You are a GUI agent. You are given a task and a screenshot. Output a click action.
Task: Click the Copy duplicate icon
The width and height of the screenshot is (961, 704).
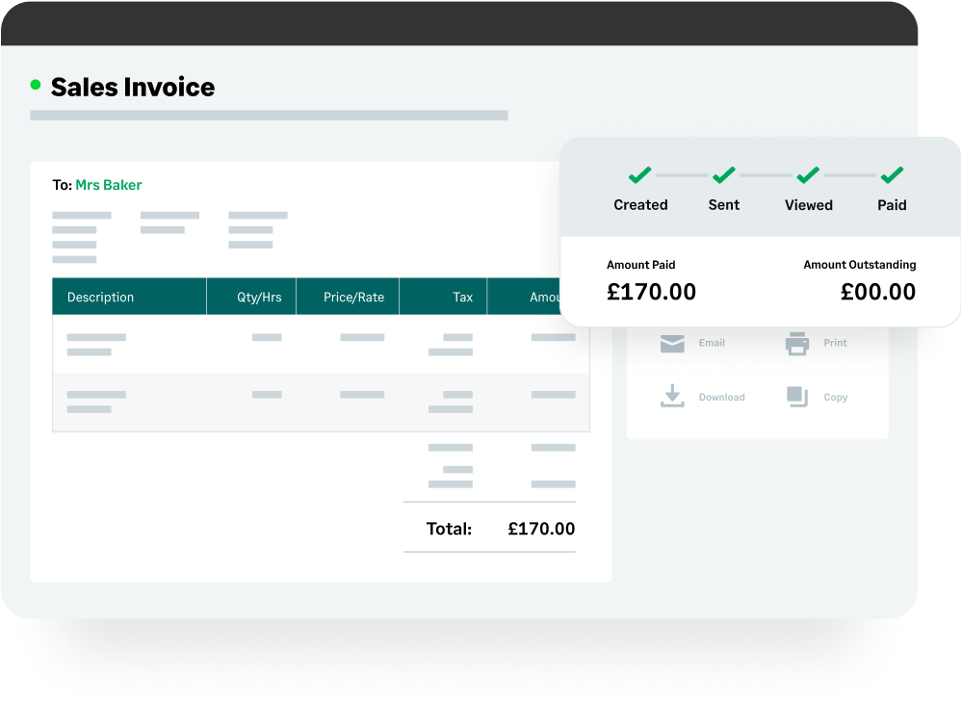click(x=797, y=396)
